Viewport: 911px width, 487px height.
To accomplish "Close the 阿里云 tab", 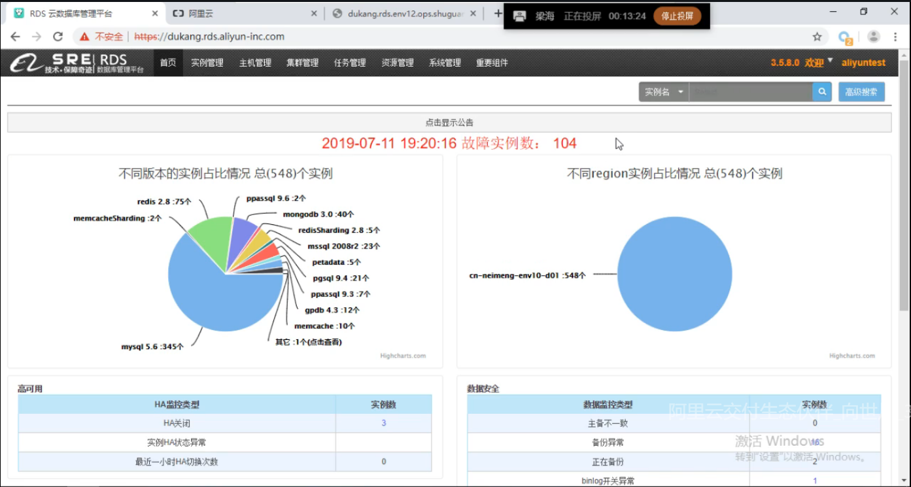I will tap(314, 13).
